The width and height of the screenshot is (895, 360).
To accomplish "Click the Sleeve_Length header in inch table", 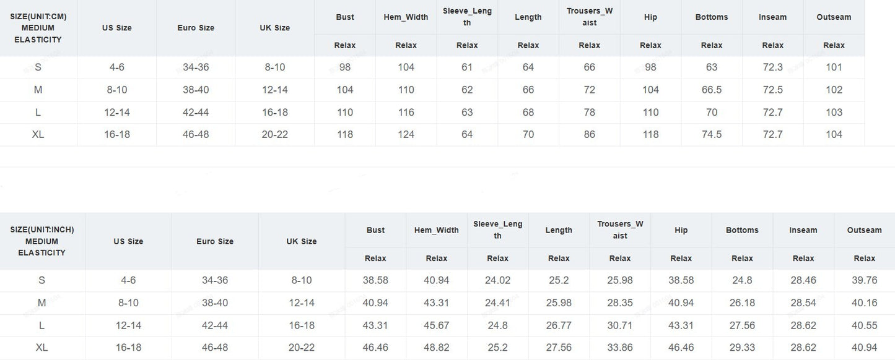I will 497,229.
